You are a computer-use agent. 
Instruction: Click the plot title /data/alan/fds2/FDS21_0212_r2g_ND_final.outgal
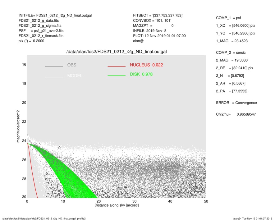click(x=117, y=52)
